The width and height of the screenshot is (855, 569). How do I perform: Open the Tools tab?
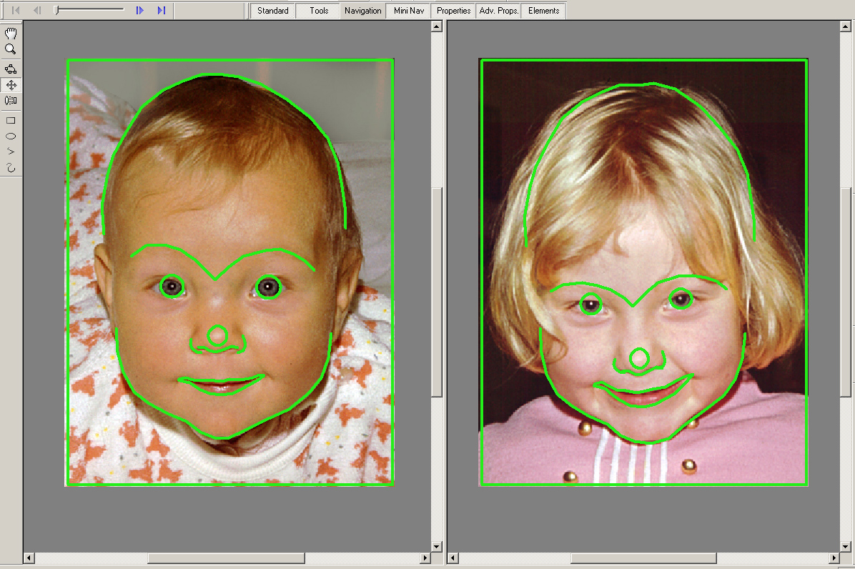click(319, 10)
